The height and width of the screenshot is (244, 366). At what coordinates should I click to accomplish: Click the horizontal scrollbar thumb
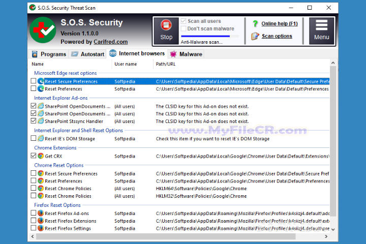pos(166,236)
